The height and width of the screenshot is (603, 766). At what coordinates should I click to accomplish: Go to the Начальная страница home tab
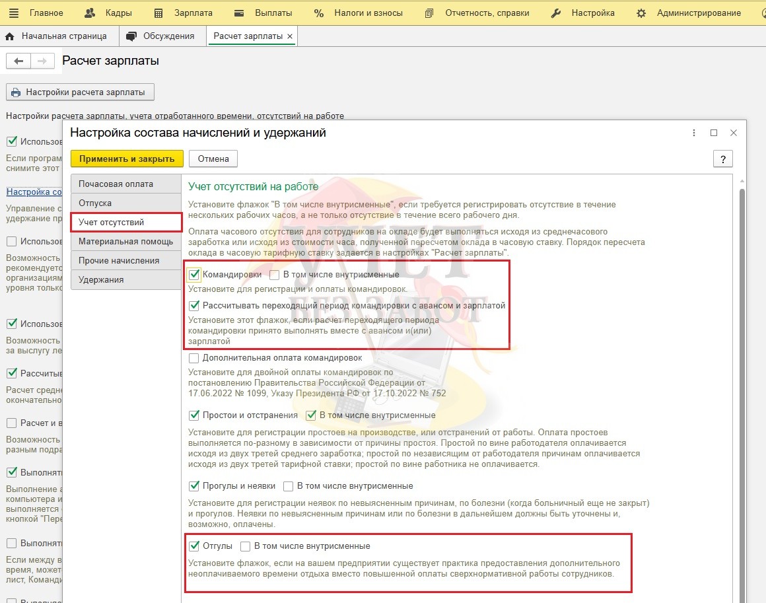[x=59, y=36]
